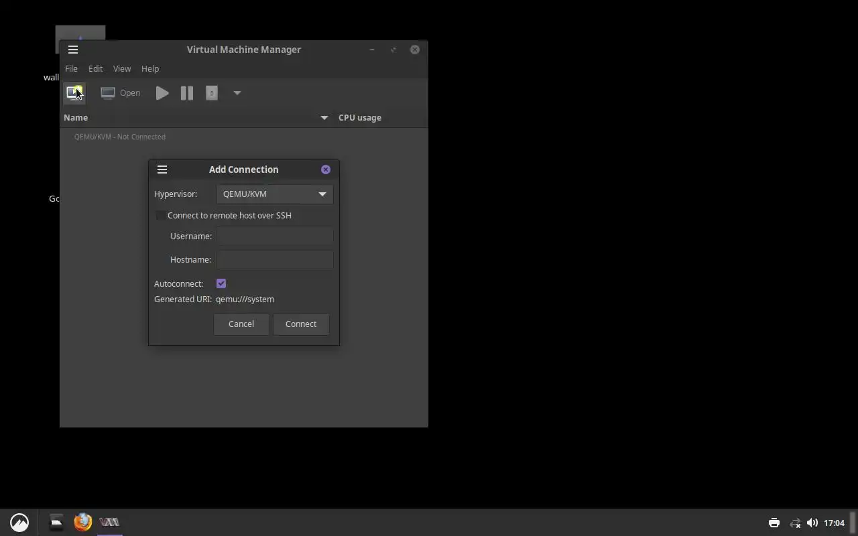This screenshot has height=536, width=858.
Task: Click the Pause VM icon
Action: [187, 93]
